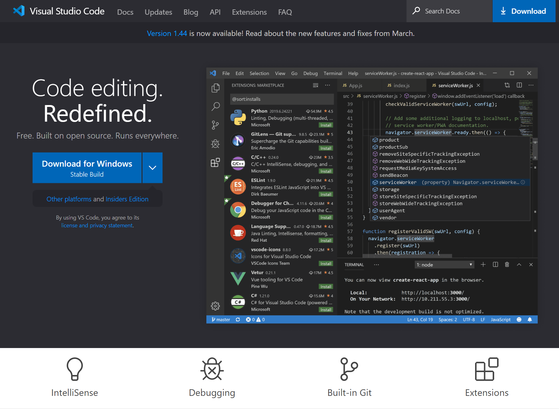Click the IntelliSense lightbulb icon
The width and height of the screenshot is (559, 409).
[75, 369]
